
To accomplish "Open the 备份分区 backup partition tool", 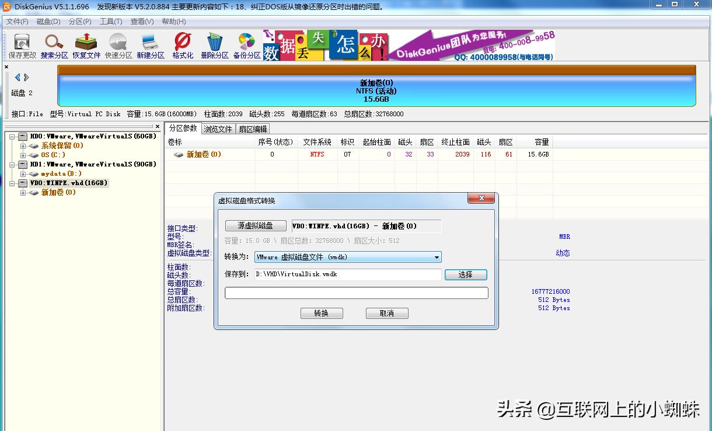I will tap(246, 46).
